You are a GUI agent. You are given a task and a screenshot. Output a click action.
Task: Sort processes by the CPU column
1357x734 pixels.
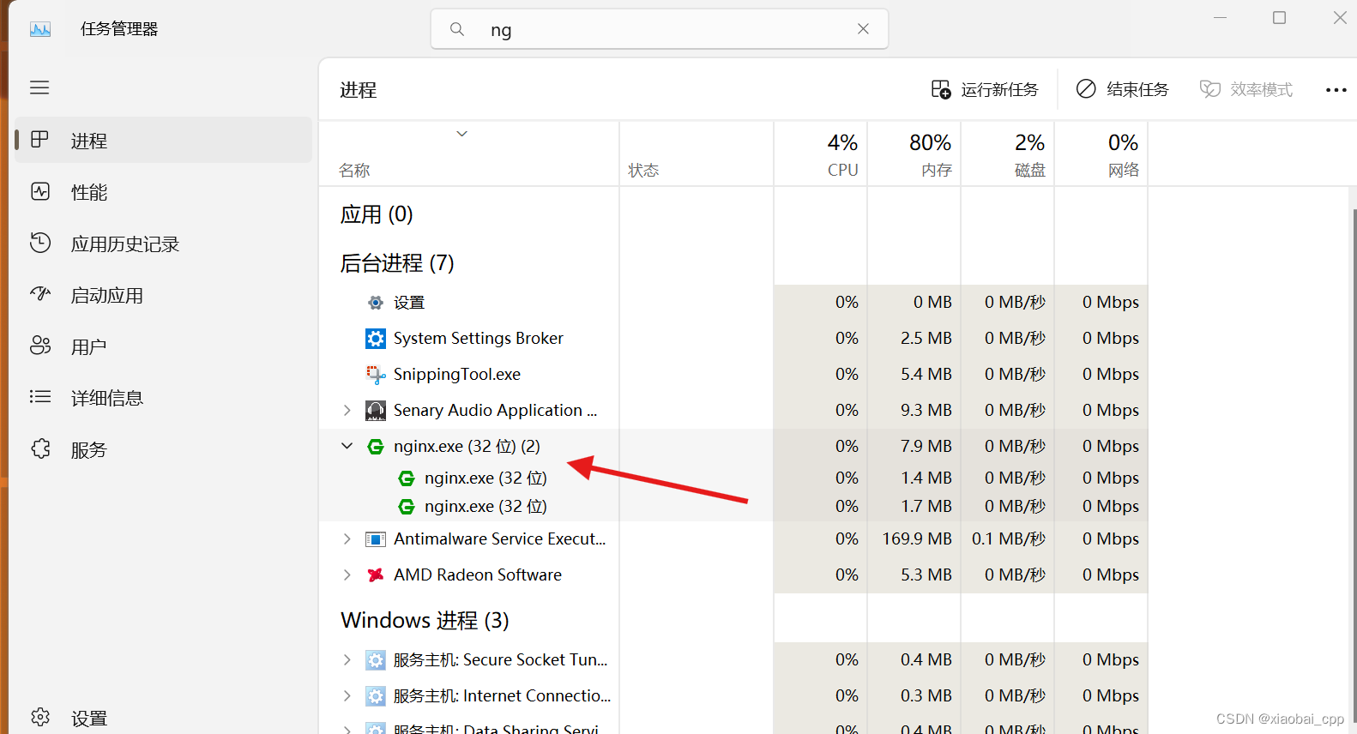821,154
